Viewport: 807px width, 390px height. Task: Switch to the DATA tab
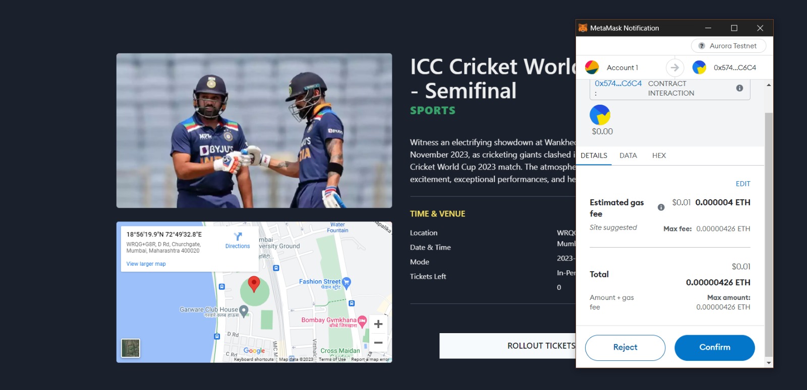[x=628, y=155]
